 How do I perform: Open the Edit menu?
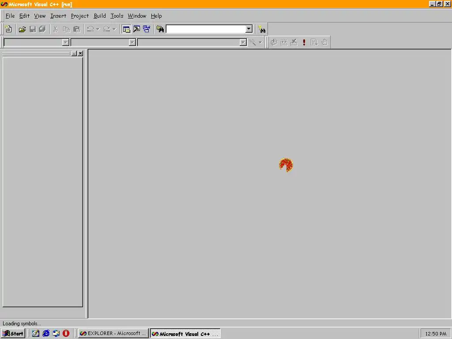(x=25, y=16)
